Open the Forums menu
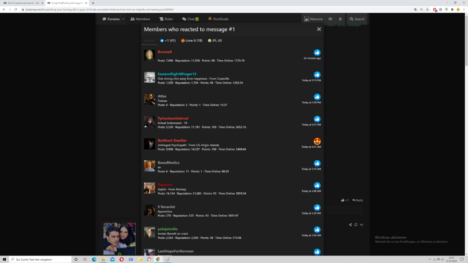The height and width of the screenshot is (263, 468). pyautogui.click(x=111, y=19)
